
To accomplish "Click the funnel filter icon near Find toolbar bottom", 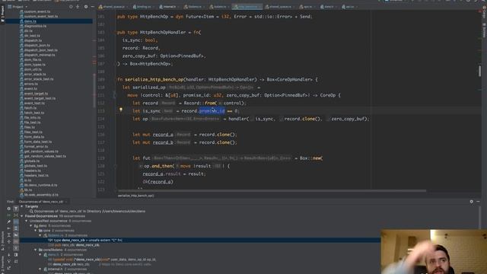I will [8, 261].
